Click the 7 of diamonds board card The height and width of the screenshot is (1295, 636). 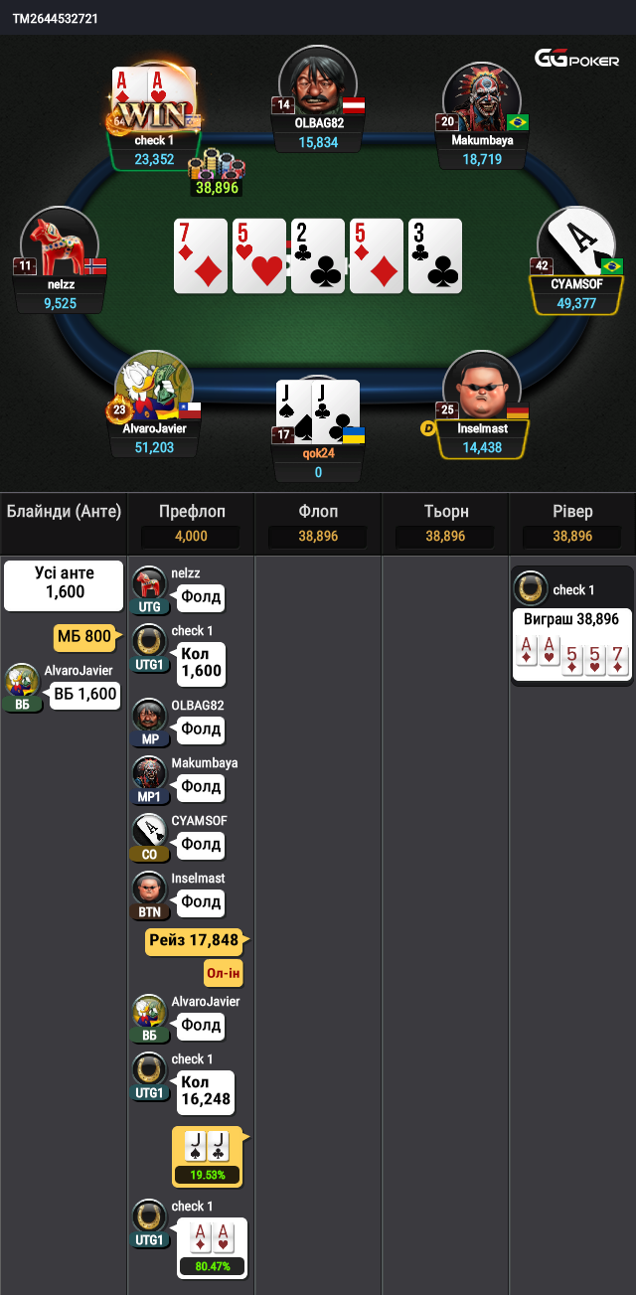click(201, 256)
